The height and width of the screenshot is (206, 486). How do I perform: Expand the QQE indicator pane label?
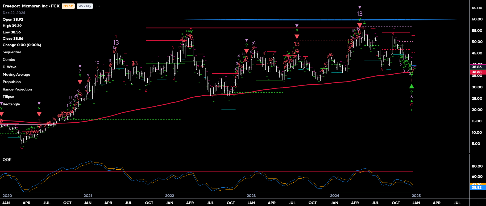(x=7, y=160)
